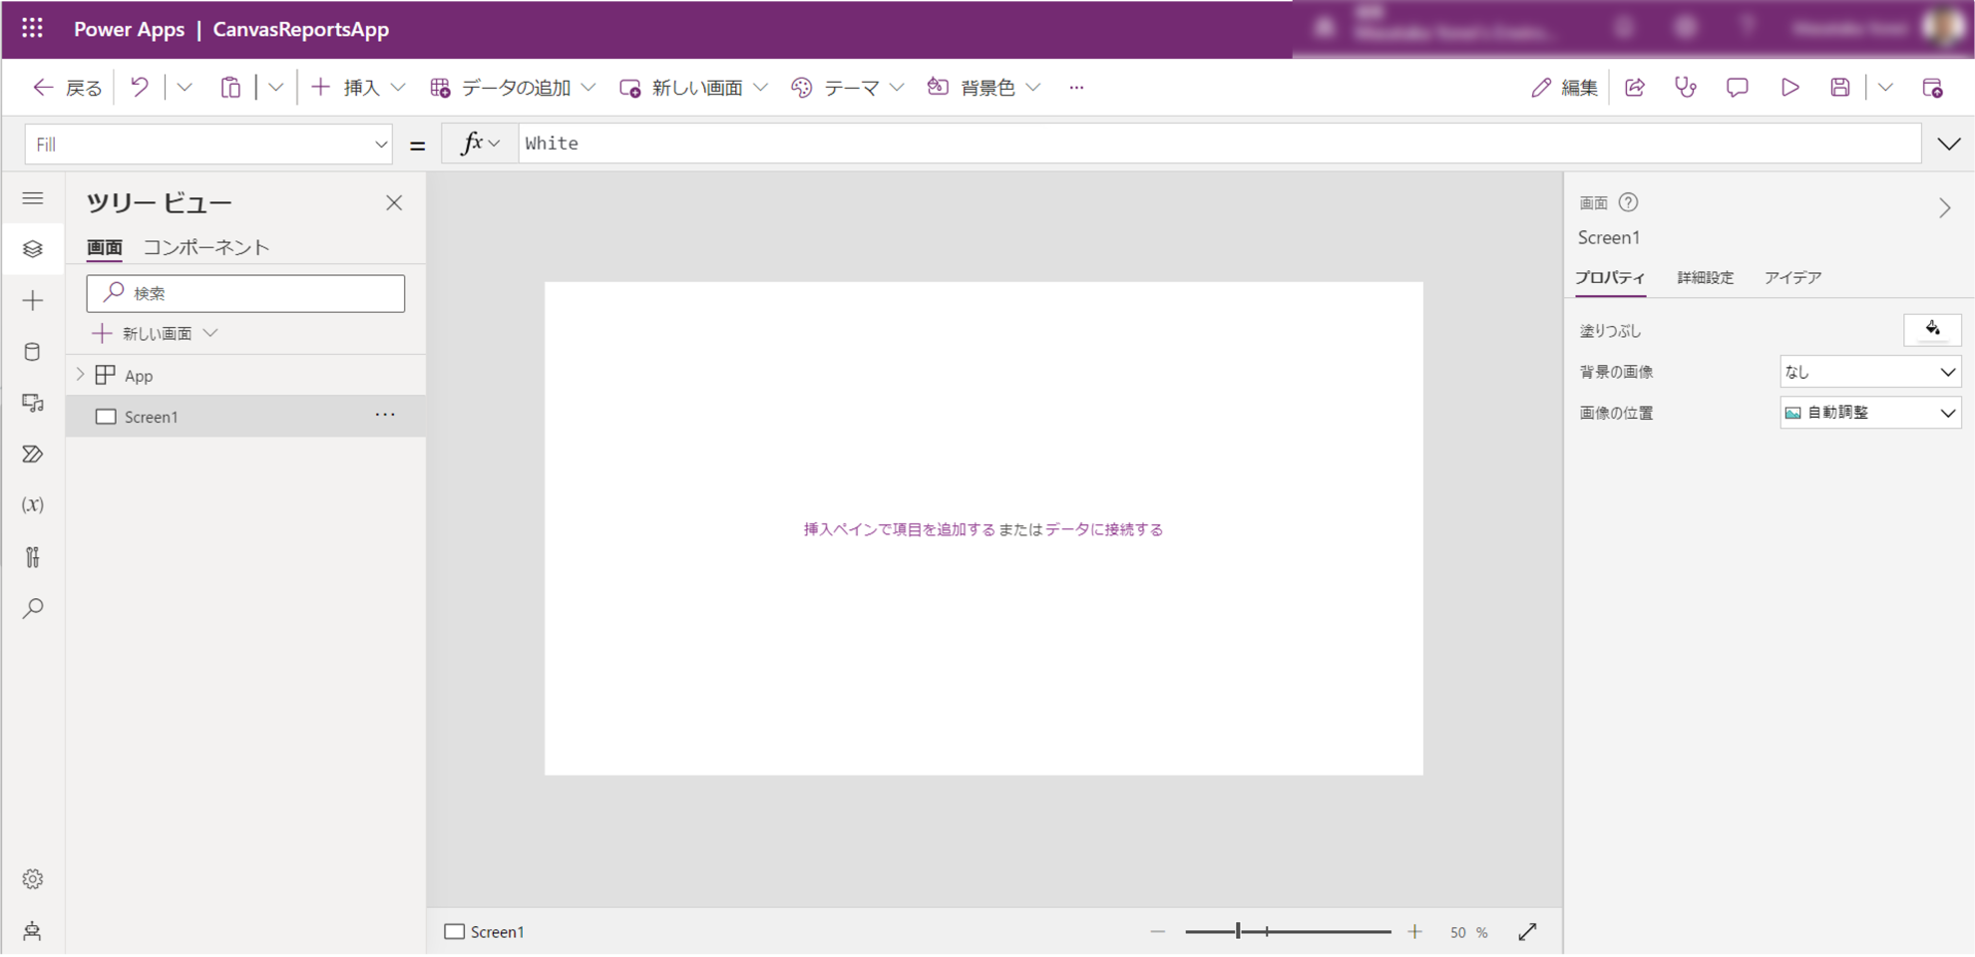1975x957 pixels.
Task: Save the app with disk icon
Action: click(x=1840, y=88)
